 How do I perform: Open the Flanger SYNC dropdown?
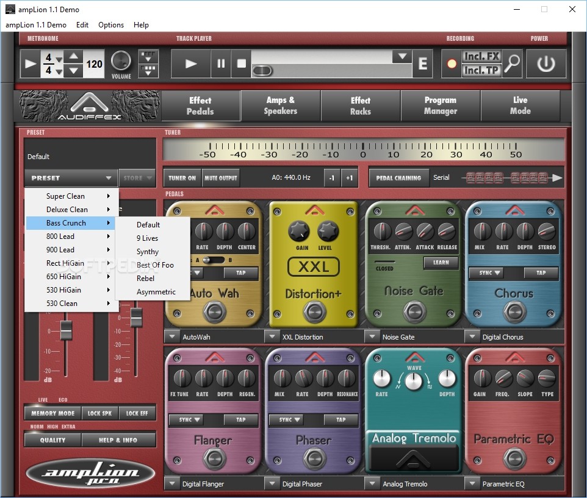(x=185, y=420)
